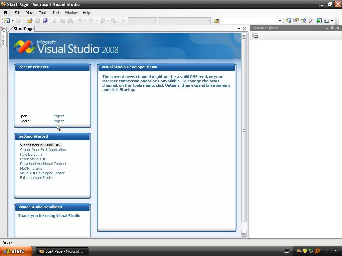Click Properties icon inside Solution Explorer
Screen dimensions: 342x256
point(255,35)
